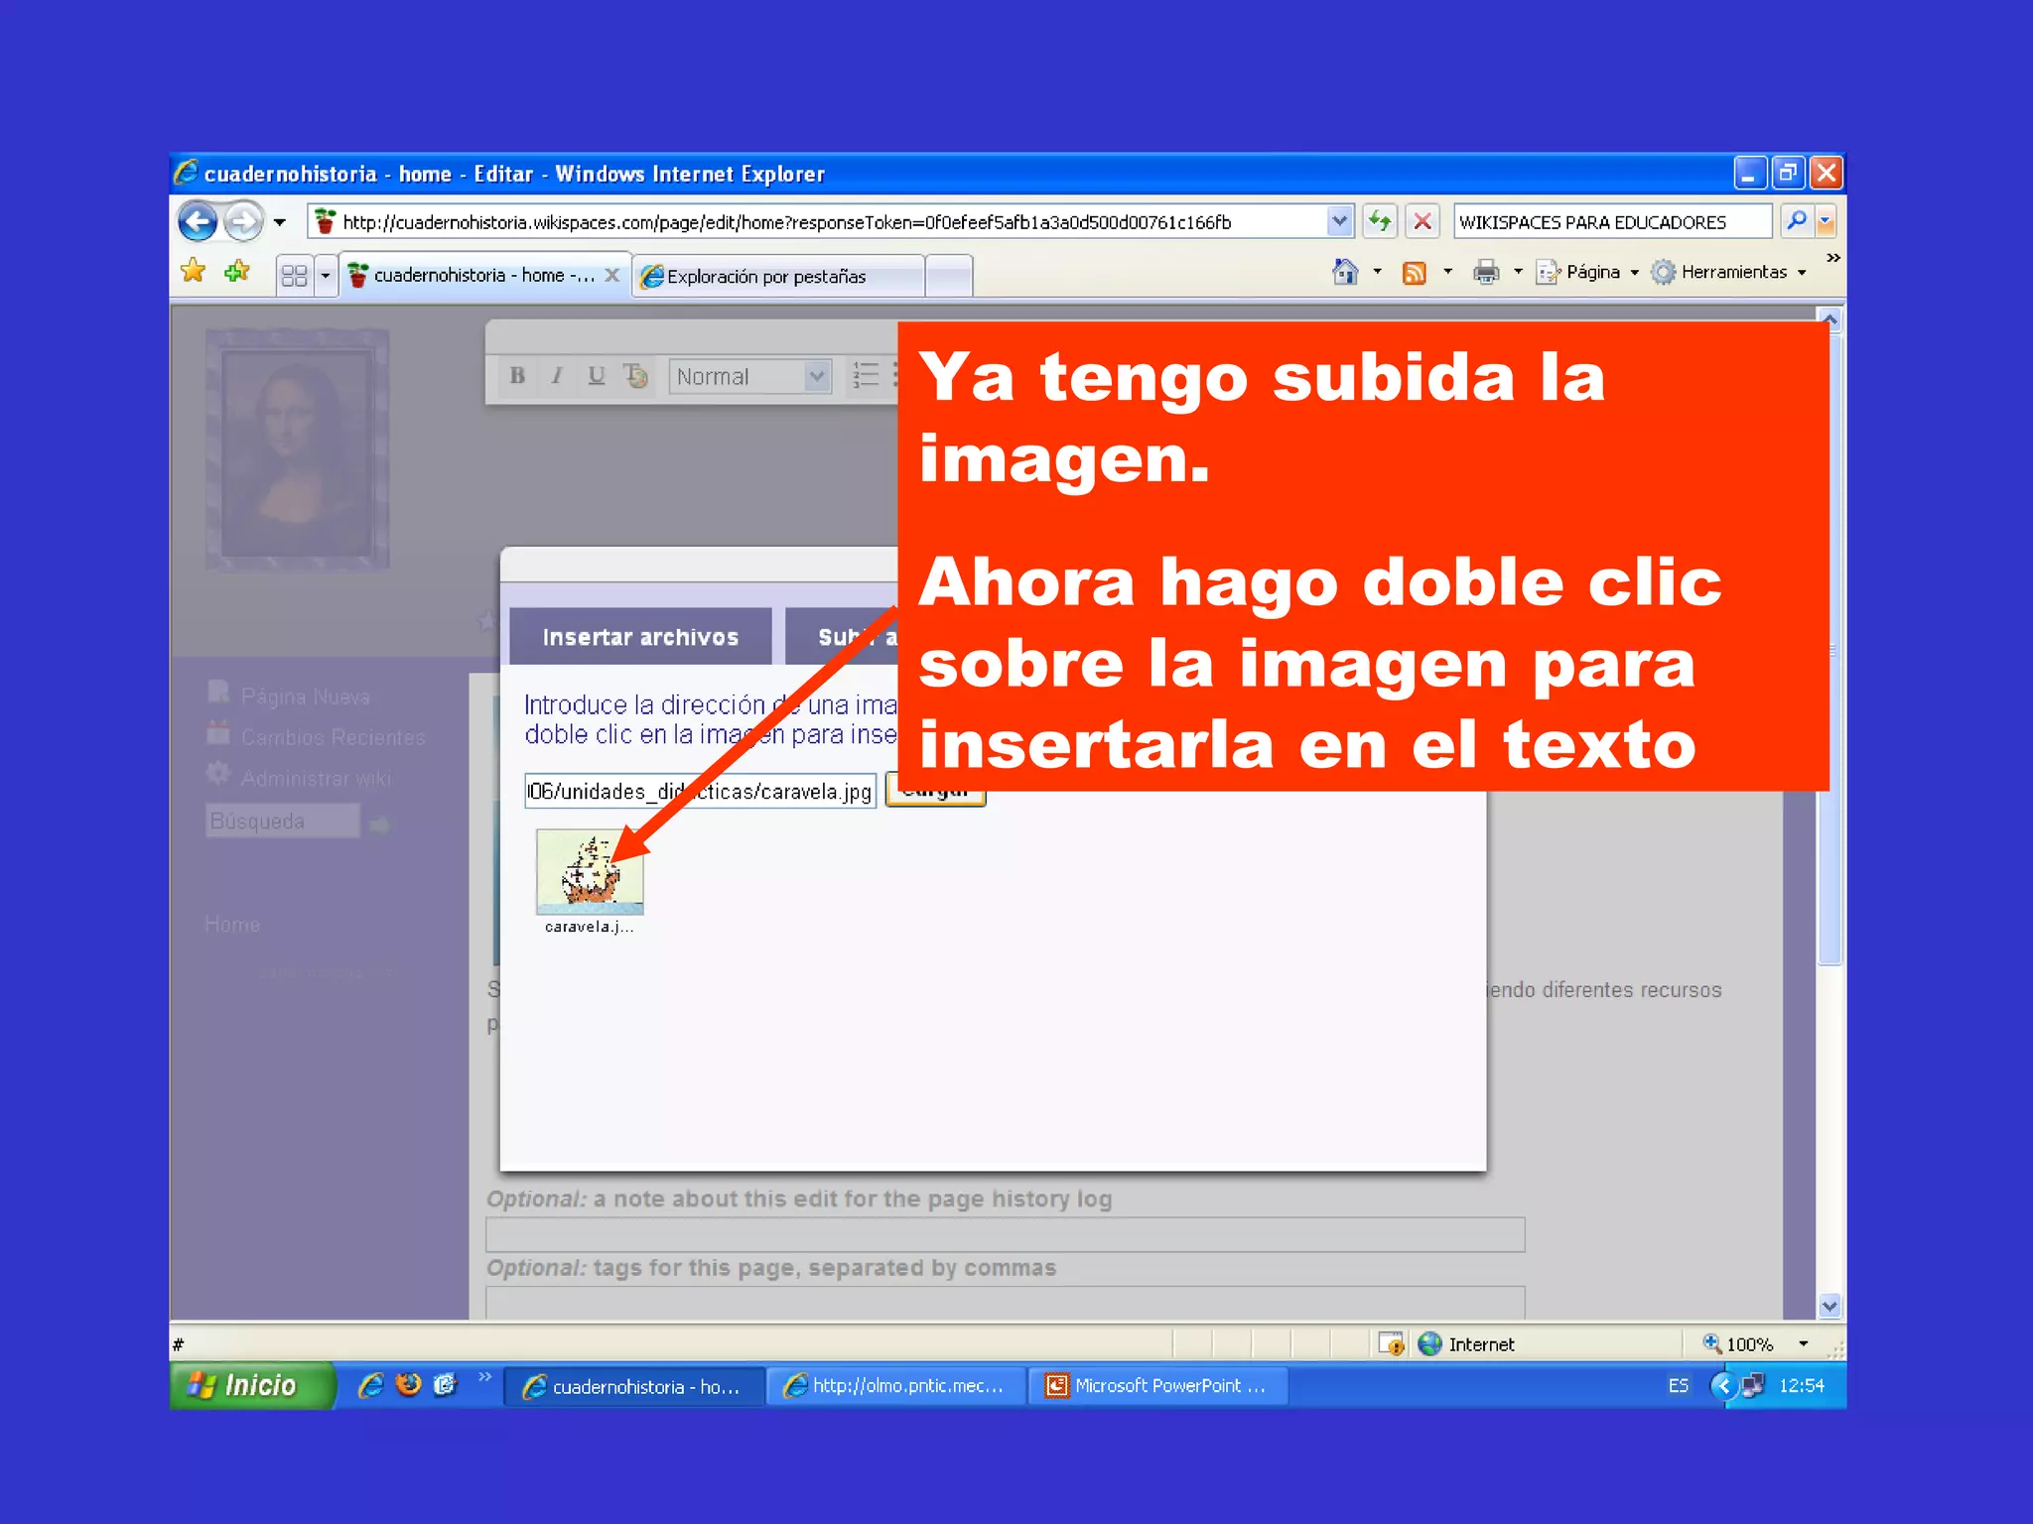Run search with the magnifier icon
Image resolution: width=2033 pixels, height=1524 pixels.
coord(1797,221)
